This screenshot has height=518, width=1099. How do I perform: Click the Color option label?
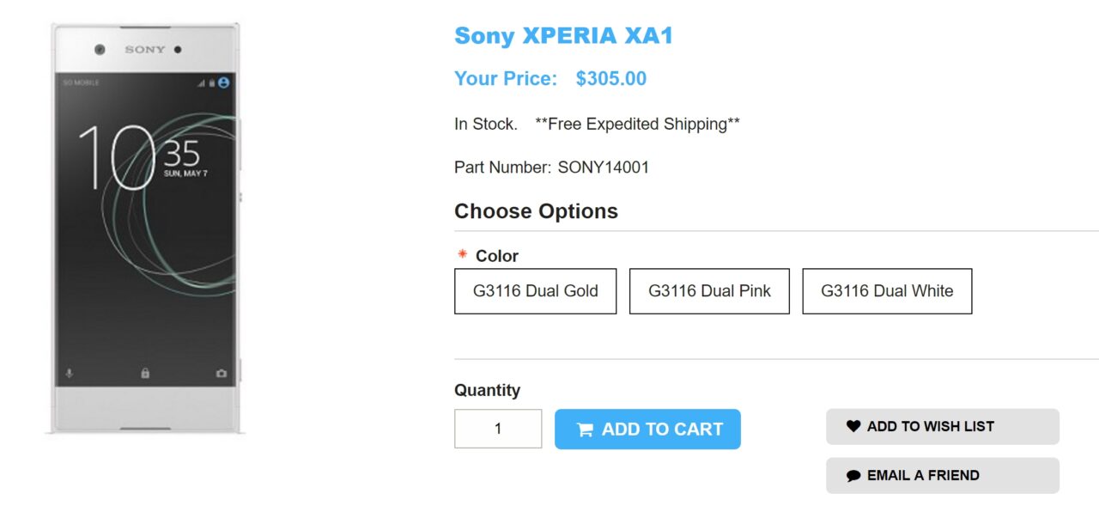(497, 256)
